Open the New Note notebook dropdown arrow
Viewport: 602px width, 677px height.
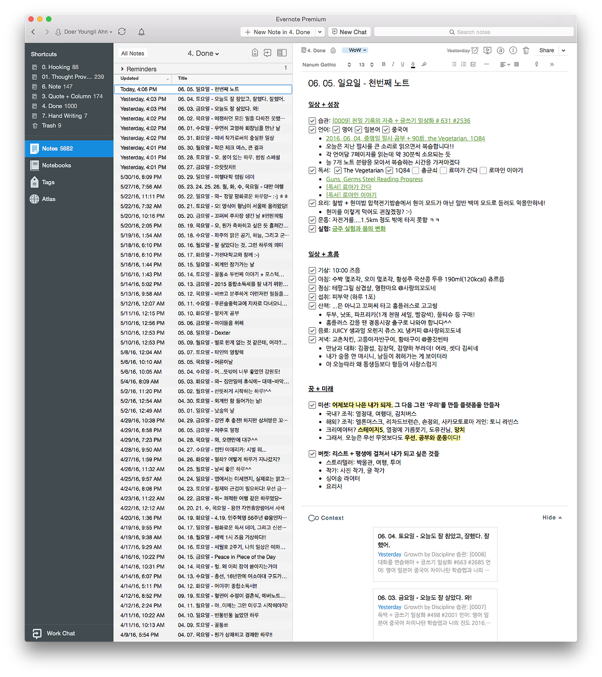[x=320, y=32]
